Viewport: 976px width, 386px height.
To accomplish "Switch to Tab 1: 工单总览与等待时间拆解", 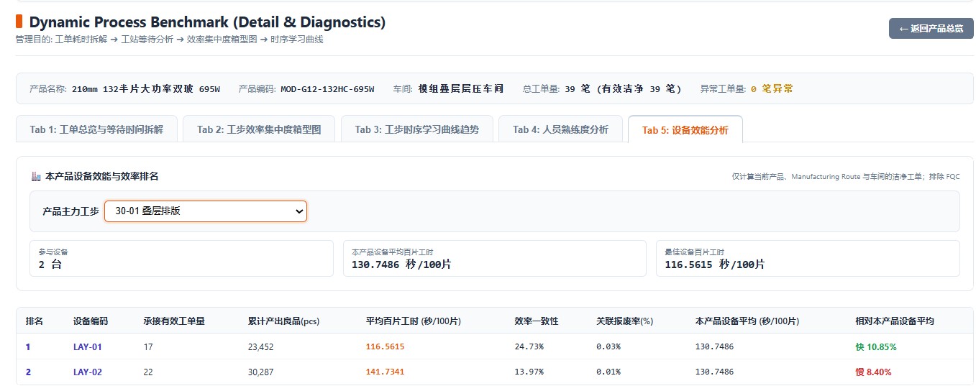I will (x=96, y=129).
